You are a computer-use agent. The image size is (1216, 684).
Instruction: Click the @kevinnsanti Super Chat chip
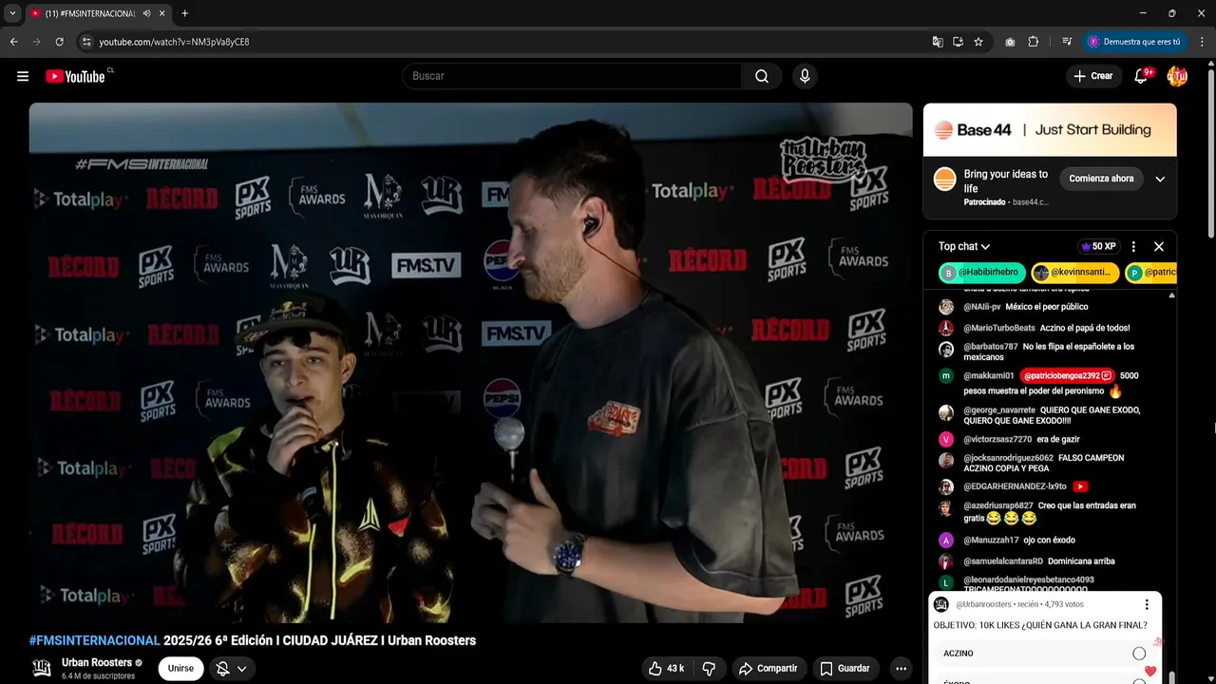click(x=1074, y=273)
